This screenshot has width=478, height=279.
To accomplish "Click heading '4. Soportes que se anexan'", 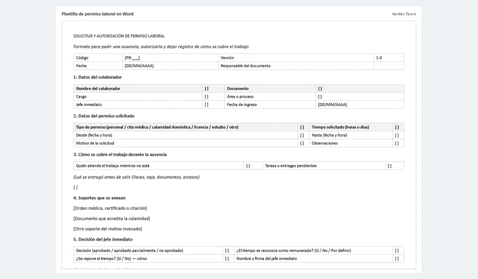I will [x=100, y=198].
